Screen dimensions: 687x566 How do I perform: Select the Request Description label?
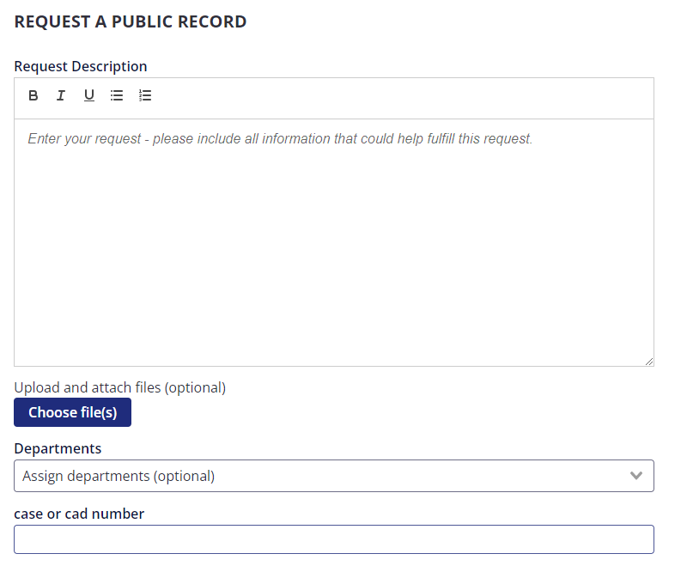81,66
